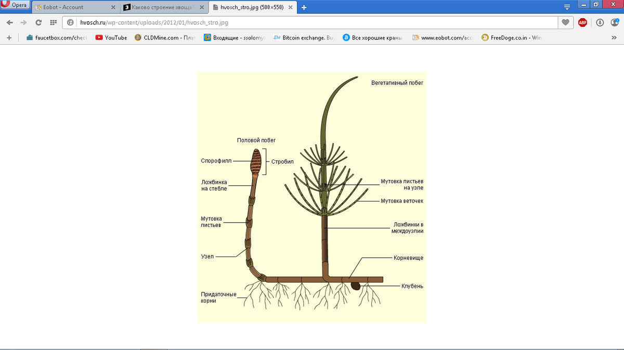The width and height of the screenshot is (624, 350).
Task: Add bookmark with plus on bookmarks bar
Action: (x=9, y=37)
